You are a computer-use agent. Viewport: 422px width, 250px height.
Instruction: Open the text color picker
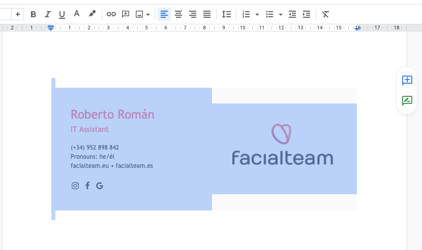[77, 14]
